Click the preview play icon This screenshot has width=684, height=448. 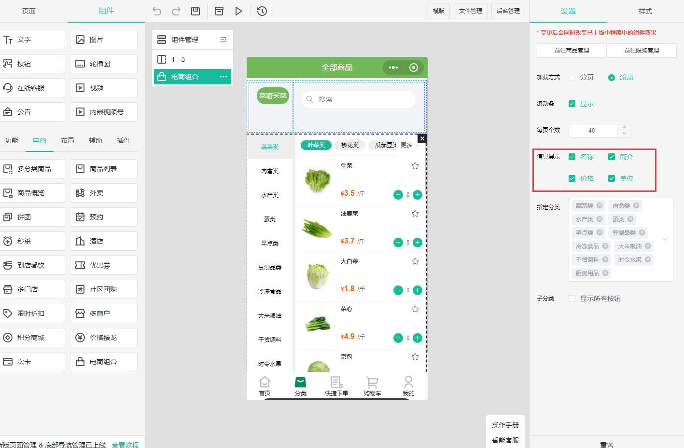(x=238, y=11)
